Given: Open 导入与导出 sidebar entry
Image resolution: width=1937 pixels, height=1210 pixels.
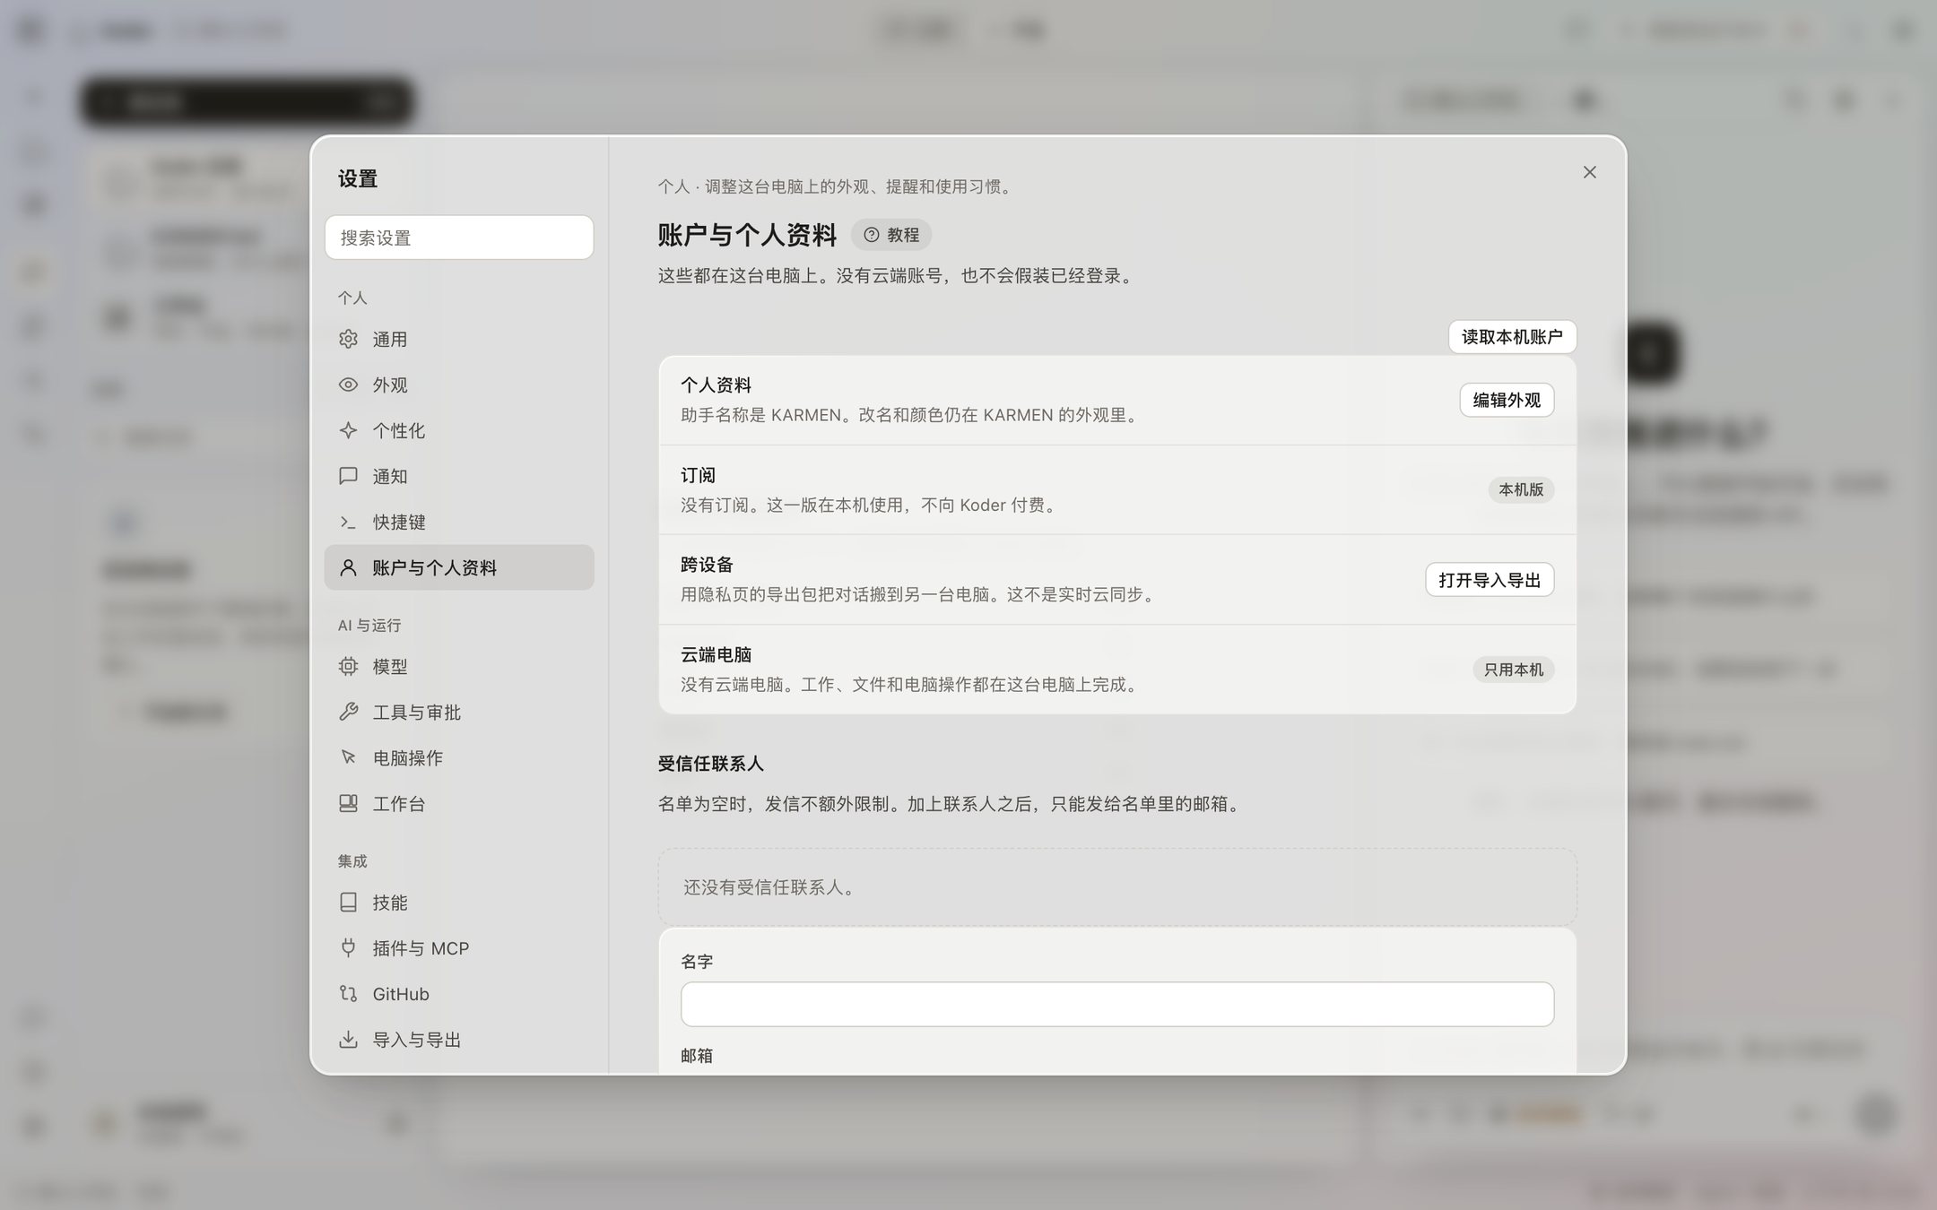Looking at the screenshot, I should click(459, 1039).
